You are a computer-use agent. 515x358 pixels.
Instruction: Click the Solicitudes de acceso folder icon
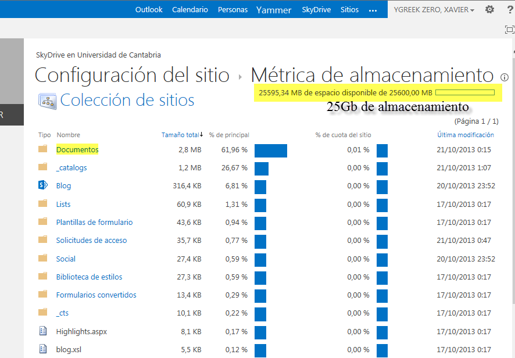click(x=42, y=239)
